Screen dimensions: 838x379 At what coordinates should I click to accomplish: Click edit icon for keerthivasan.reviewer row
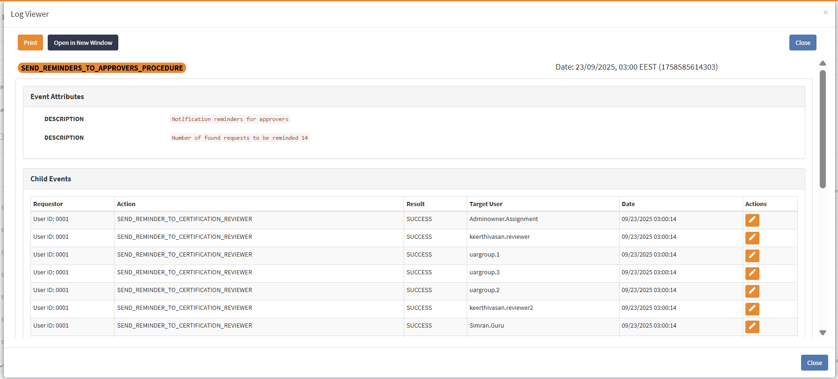coord(752,238)
